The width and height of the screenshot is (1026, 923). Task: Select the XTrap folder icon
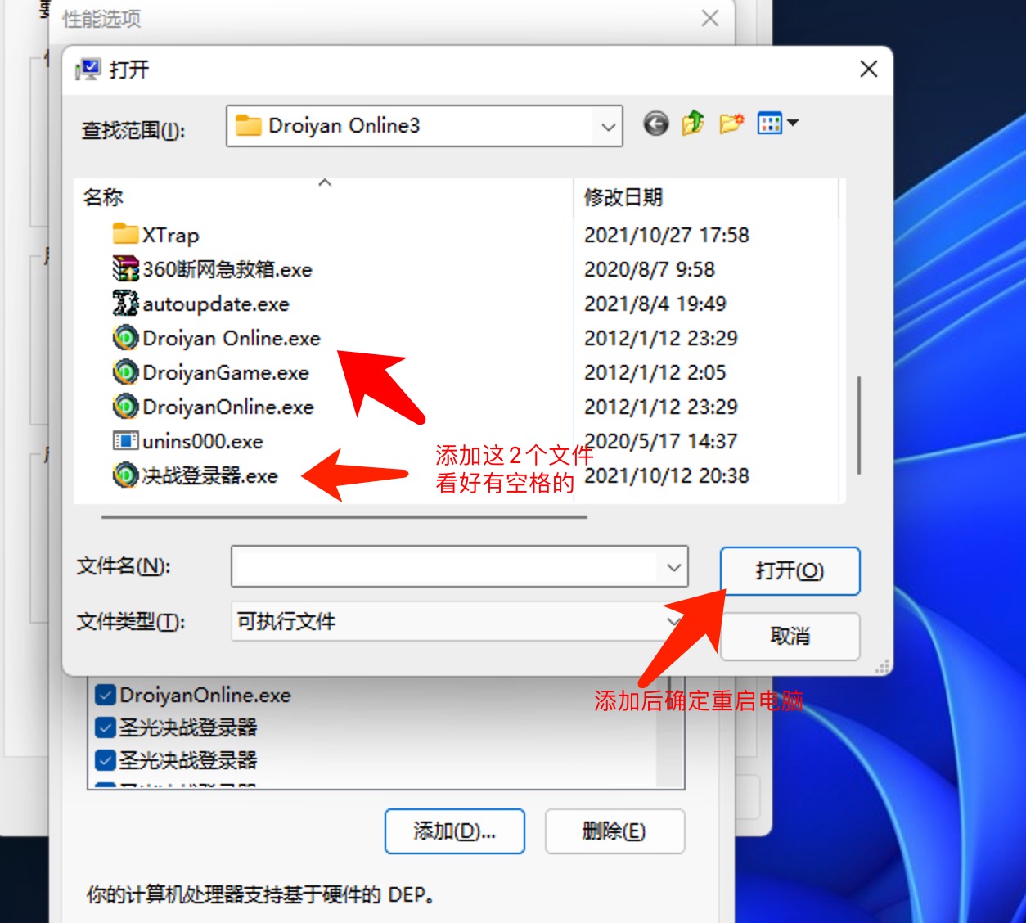click(125, 234)
